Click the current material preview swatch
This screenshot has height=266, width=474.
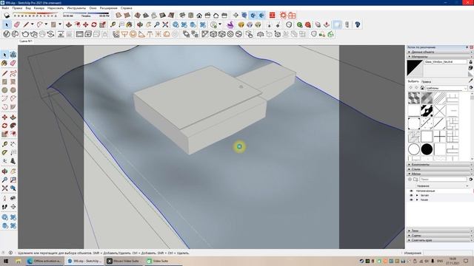tap(415, 68)
